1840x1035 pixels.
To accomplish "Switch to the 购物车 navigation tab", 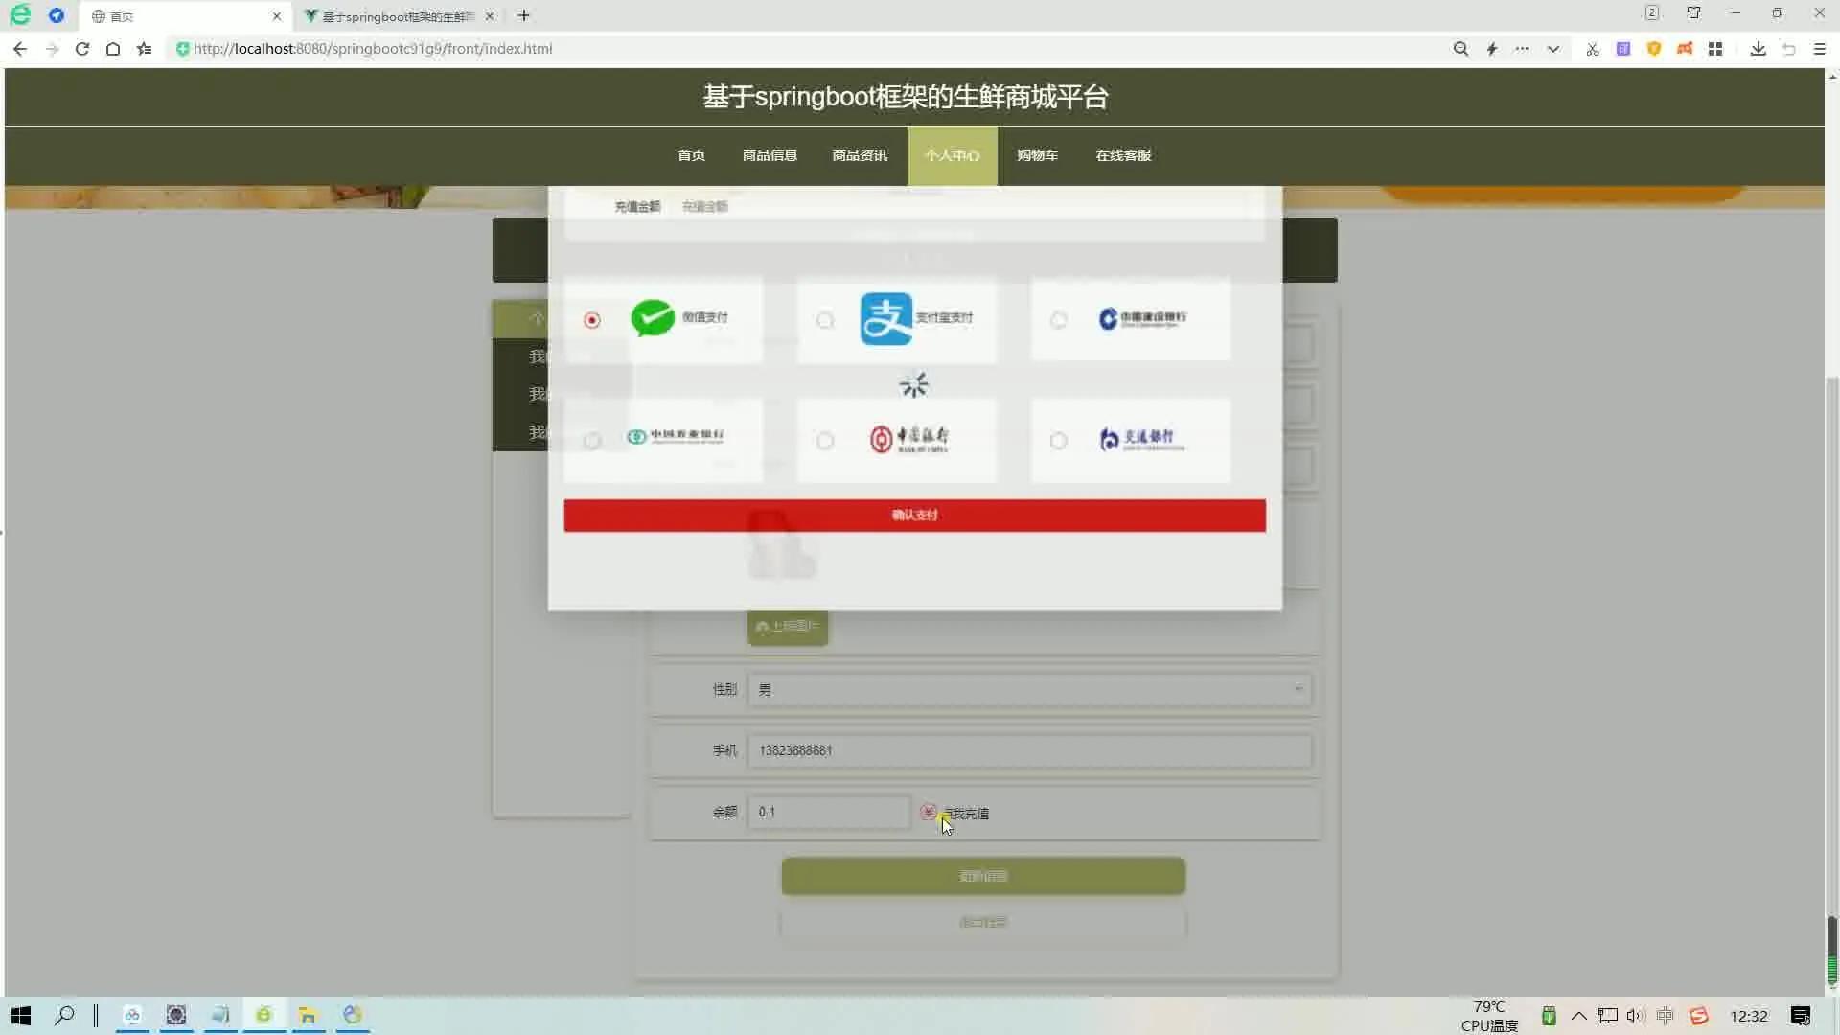I will (x=1037, y=154).
